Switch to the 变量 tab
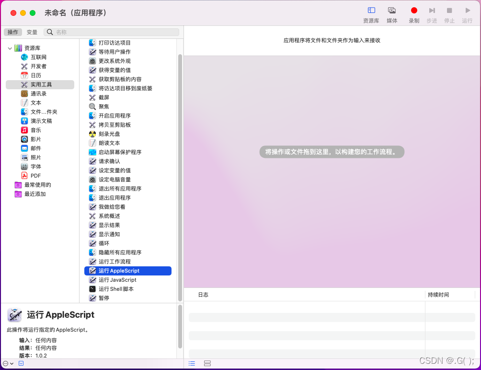481x370 pixels. [x=32, y=32]
